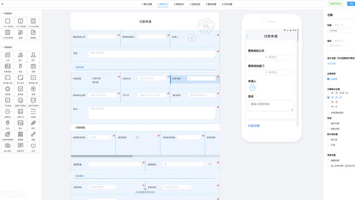
Task: Go to step 5 query settings tab
Action: coord(211,4)
